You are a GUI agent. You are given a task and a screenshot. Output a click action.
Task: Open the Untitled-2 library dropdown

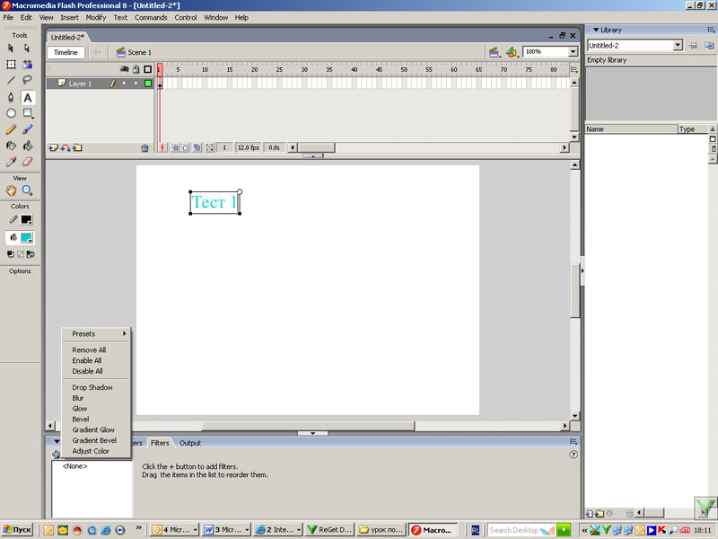(678, 45)
